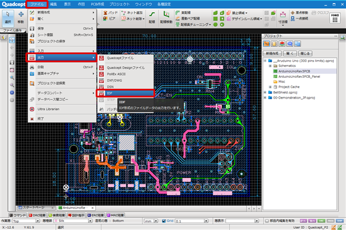Select the 配線移動 move-route tool
This screenshot has width=346, height=230.
point(166,17)
